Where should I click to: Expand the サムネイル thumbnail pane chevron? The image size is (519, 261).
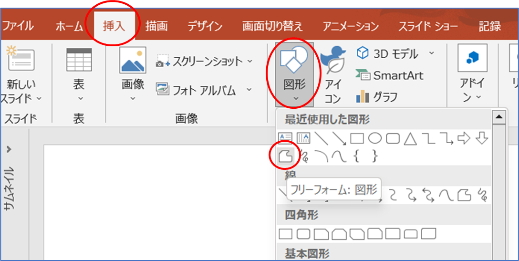(x=9, y=149)
